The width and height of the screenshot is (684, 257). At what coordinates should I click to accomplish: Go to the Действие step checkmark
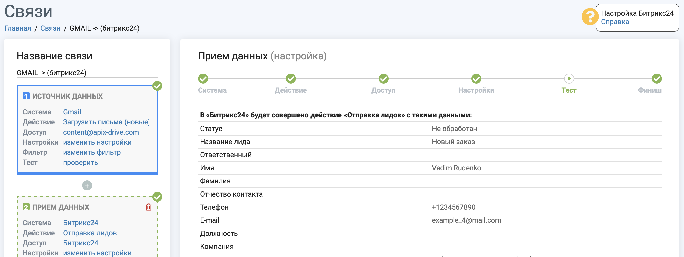pyautogui.click(x=291, y=79)
